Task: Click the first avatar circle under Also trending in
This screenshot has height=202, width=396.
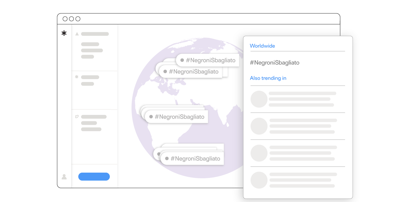Action: point(259,99)
